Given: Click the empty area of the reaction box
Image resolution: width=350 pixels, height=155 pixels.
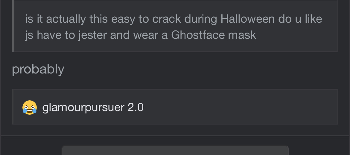Looking at the screenshot, I should coord(241,107).
